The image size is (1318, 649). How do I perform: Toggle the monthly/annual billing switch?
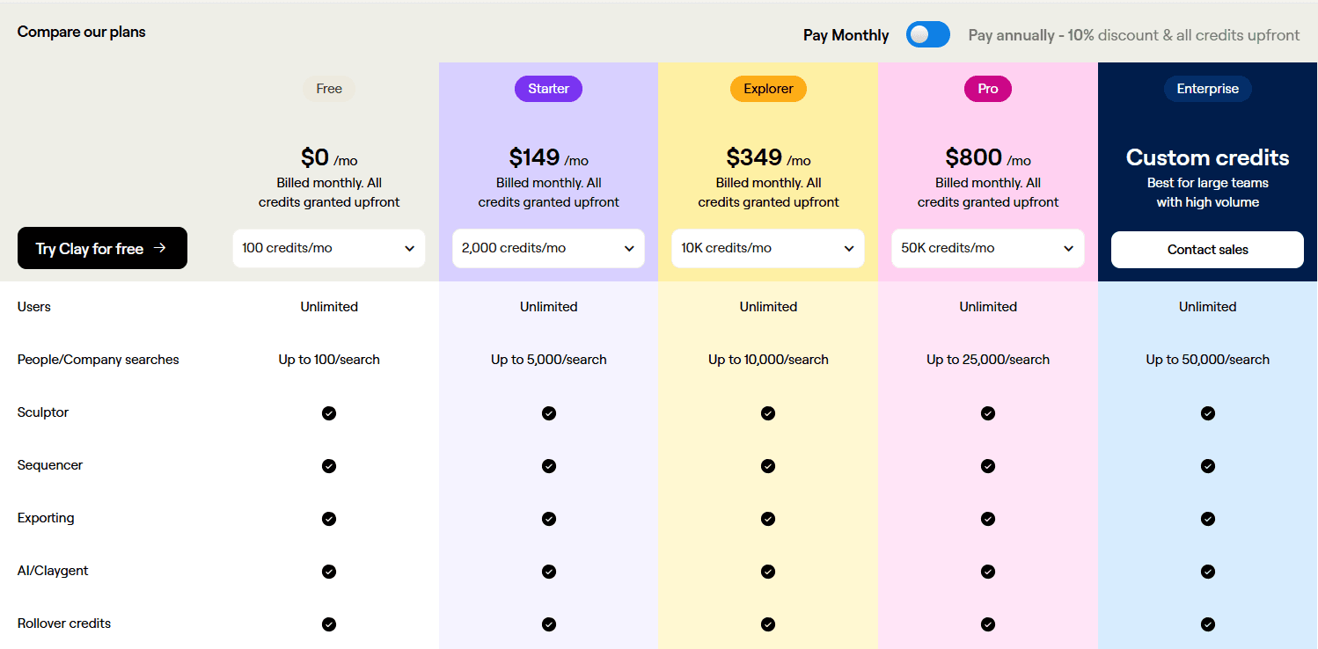[928, 34]
